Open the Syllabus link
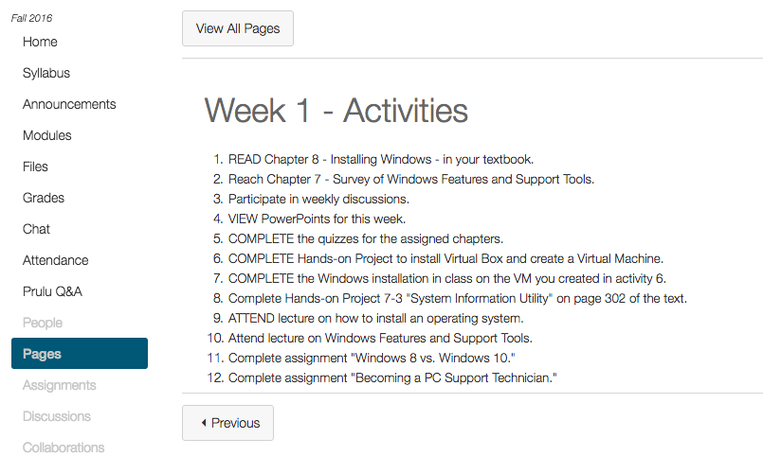 click(46, 74)
